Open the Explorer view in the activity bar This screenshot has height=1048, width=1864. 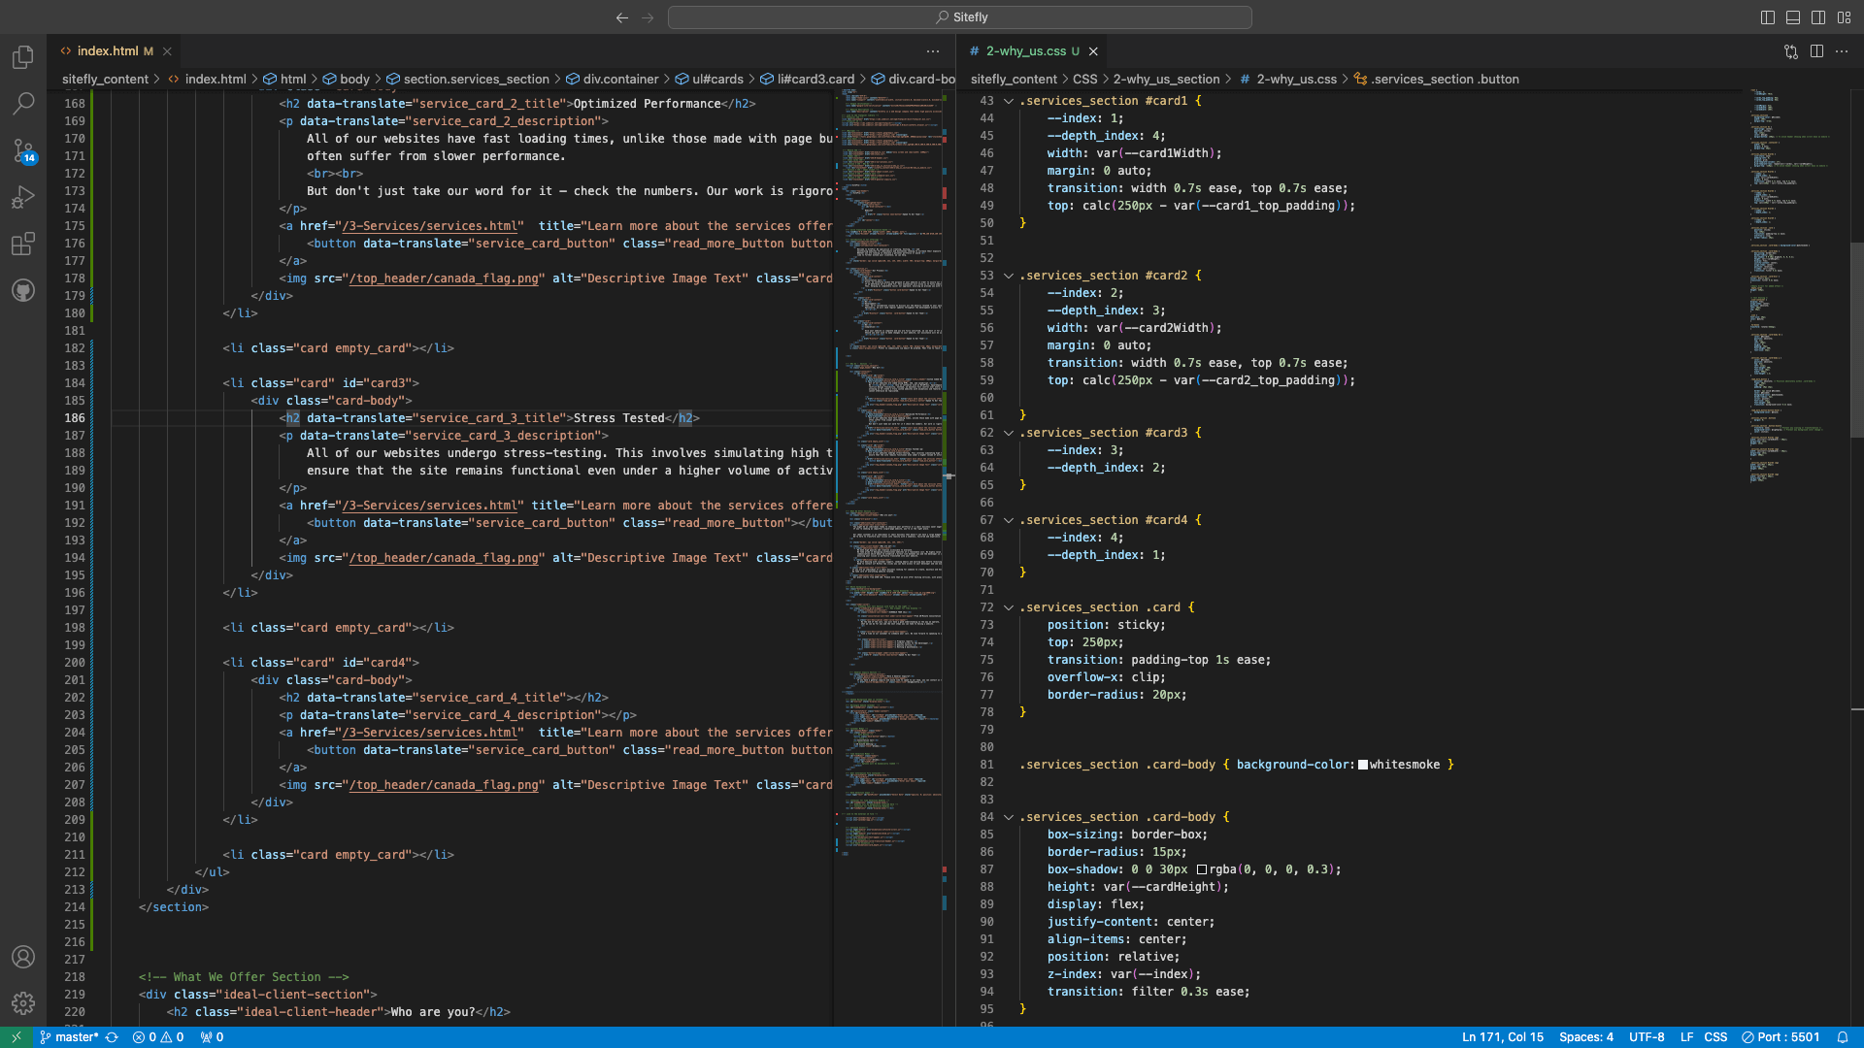click(23, 57)
